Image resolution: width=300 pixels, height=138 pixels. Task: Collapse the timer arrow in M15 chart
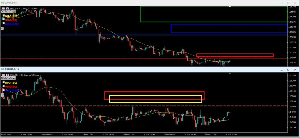(14, 78)
